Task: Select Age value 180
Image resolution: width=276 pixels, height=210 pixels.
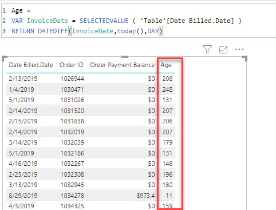Action: tap(167, 185)
